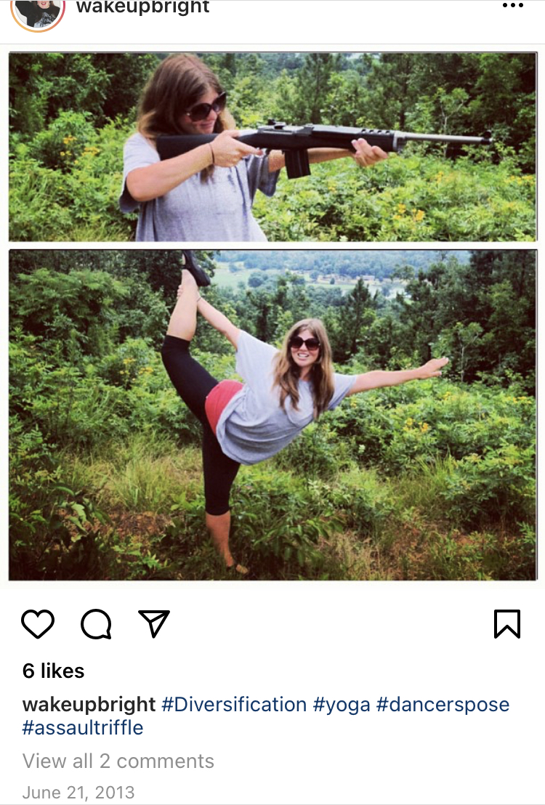Open comments via the speech bubble icon
The width and height of the screenshot is (545, 805).
click(96, 624)
